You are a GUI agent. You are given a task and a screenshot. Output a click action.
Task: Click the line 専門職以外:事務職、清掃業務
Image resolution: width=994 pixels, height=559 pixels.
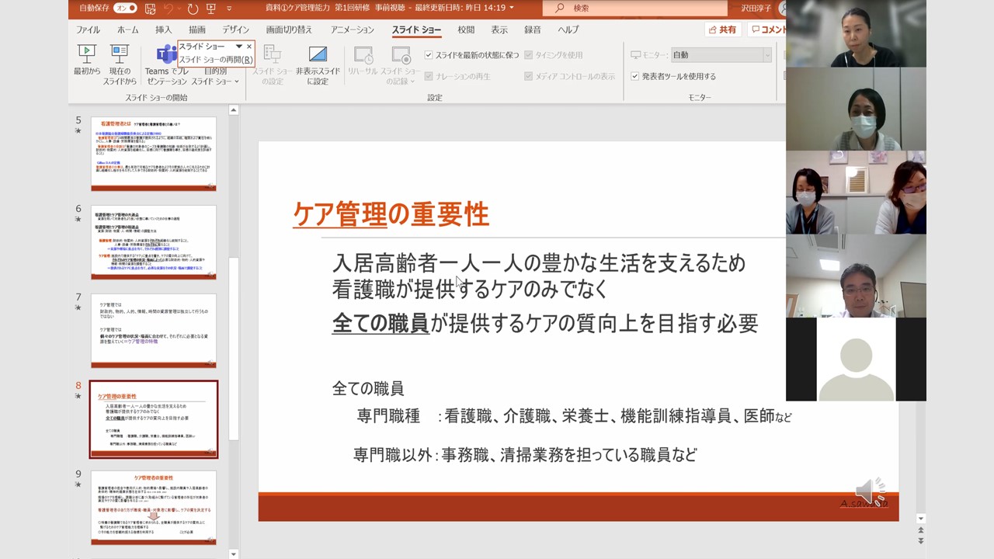coord(526,455)
